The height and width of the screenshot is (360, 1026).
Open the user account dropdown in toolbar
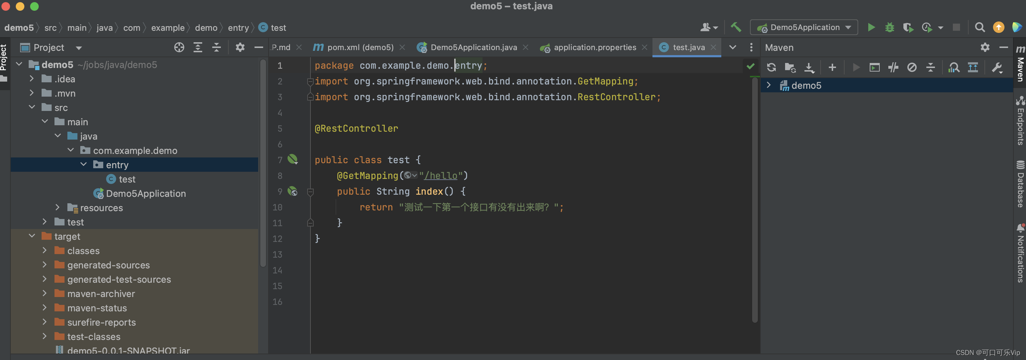click(x=709, y=28)
